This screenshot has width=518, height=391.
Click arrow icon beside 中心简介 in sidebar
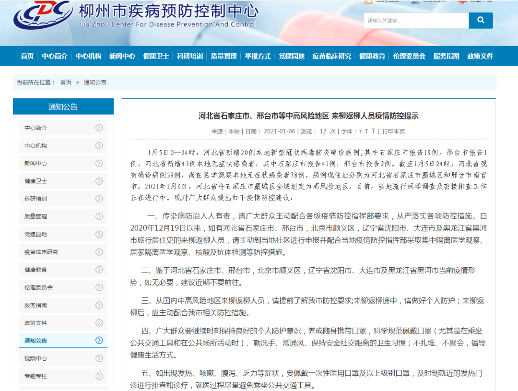coord(99,128)
